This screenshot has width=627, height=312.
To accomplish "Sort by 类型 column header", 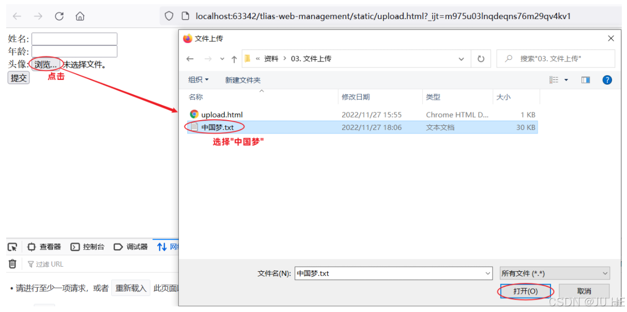I will click(x=458, y=97).
